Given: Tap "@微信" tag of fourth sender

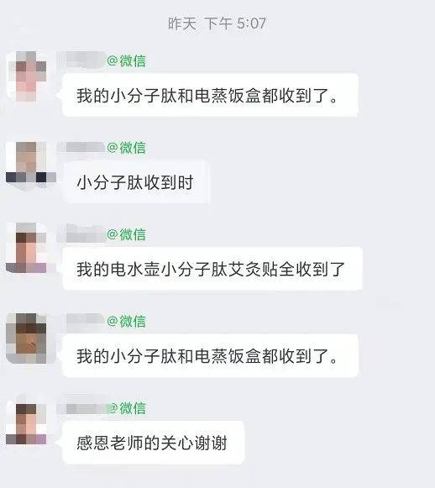Looking at the screenshot, I should pyautogui.click(x=126, y=321).
